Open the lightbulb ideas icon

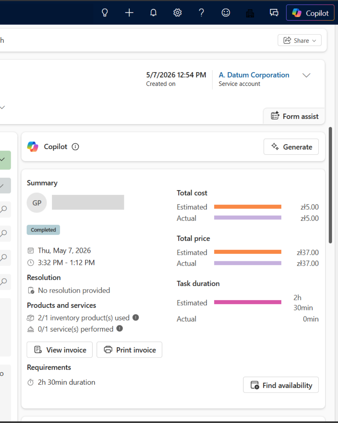coord(105,13)
